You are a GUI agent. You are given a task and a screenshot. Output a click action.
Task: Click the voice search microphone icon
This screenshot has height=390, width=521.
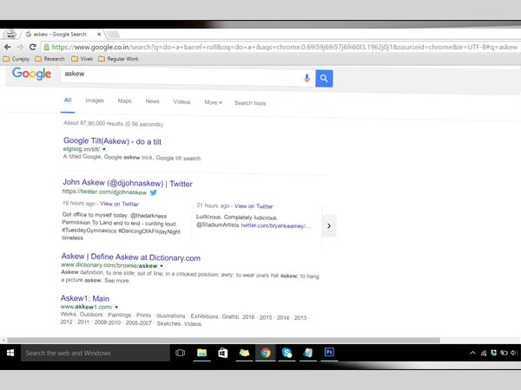(x=307, y=79)
